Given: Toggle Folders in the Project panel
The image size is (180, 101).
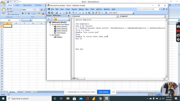Looking at the screenshot, I should [x=55, y=19].
